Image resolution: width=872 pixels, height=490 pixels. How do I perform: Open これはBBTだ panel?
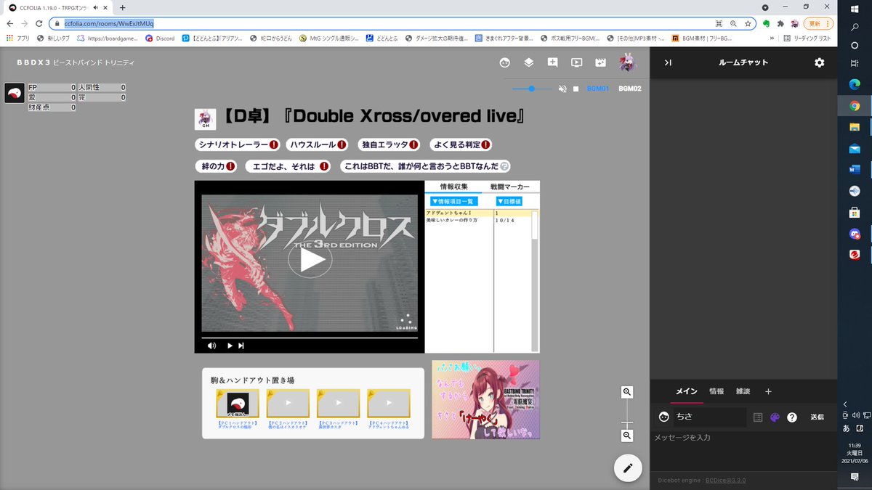(x=426, y=166)
